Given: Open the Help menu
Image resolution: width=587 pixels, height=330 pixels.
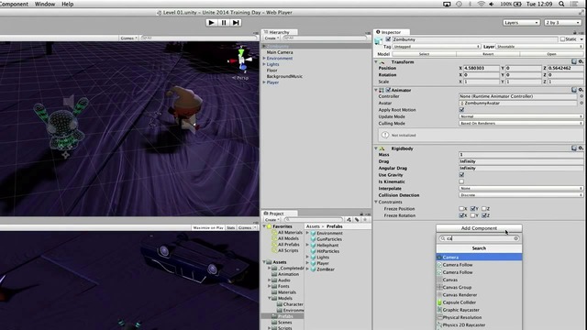Looking at the screenshot, I should coord(67,4).
